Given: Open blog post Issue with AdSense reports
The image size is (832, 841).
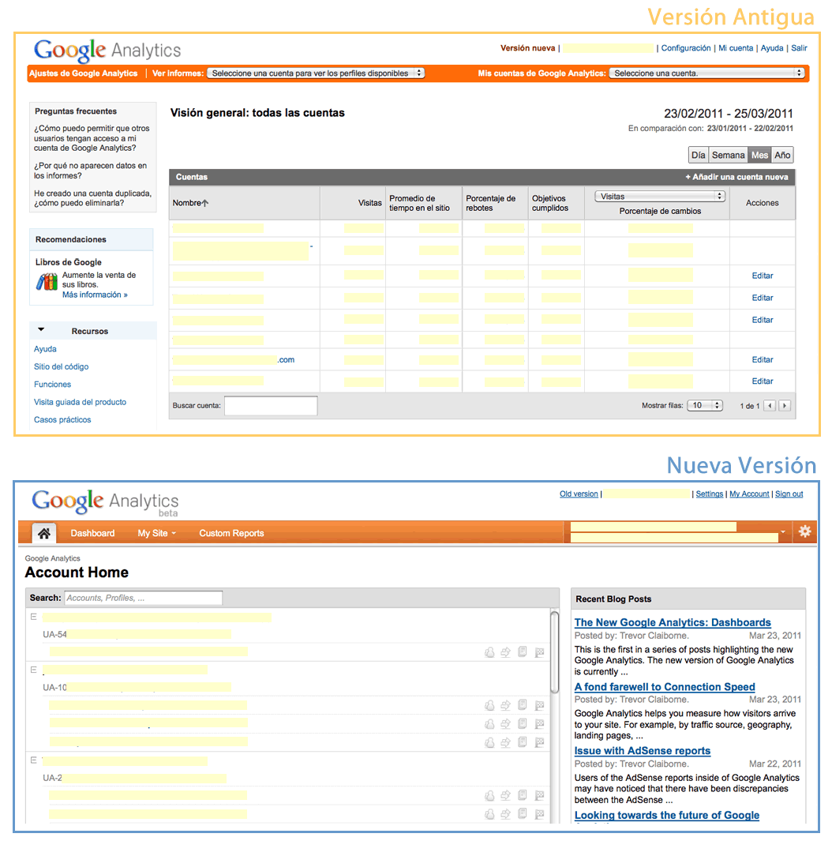Looking at the screenshot, I should [643, 751].
